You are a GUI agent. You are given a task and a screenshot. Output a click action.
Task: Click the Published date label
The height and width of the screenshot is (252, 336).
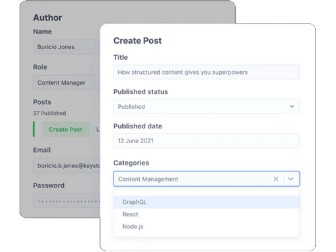coord(138,126)
